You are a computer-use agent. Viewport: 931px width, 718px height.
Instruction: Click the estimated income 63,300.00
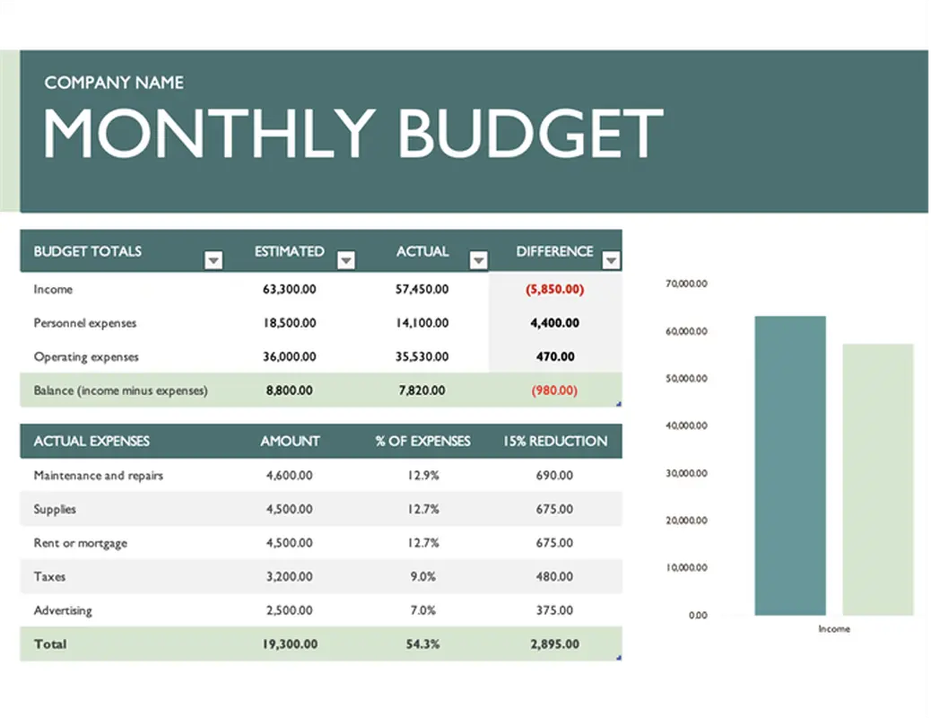click(289, 289)
